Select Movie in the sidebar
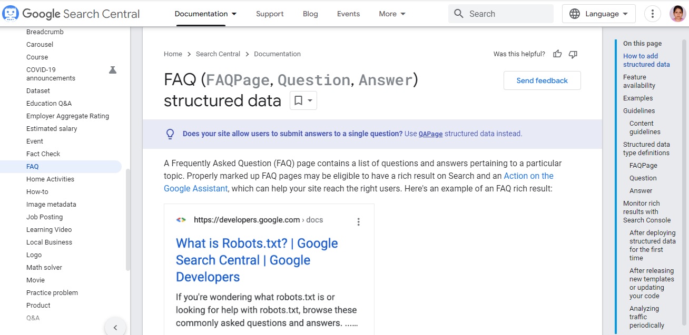Viewport: 689px width, 335px height. tap(35, 280)
